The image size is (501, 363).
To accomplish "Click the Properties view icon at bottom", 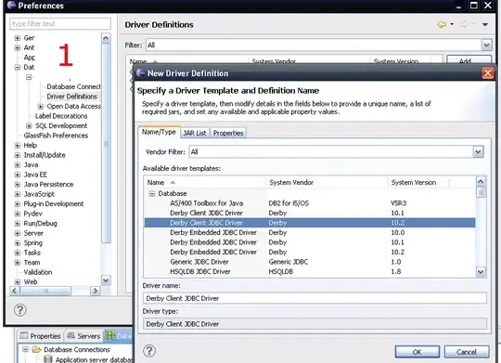I will pos(24,336).
